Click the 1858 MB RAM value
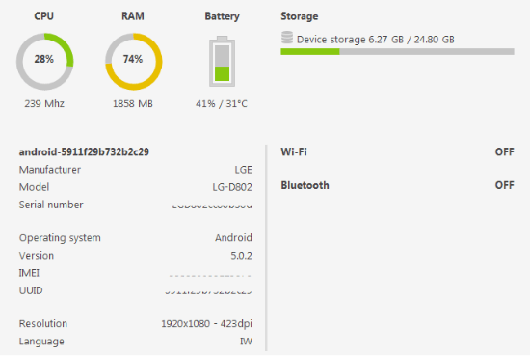The width and height of the screenshot is (530, 357). tap(133, 103)
